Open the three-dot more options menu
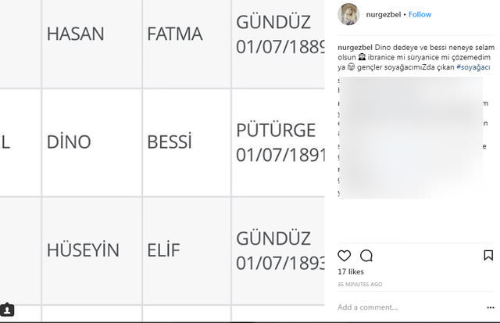The image size is (500, 323). [491, 307]
